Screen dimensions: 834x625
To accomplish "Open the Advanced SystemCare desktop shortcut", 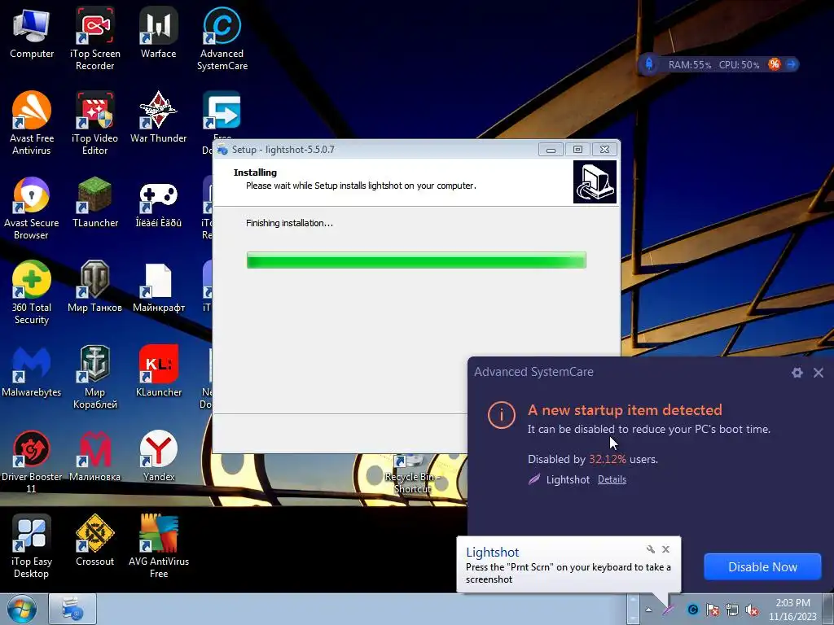I will click(222, 38).
